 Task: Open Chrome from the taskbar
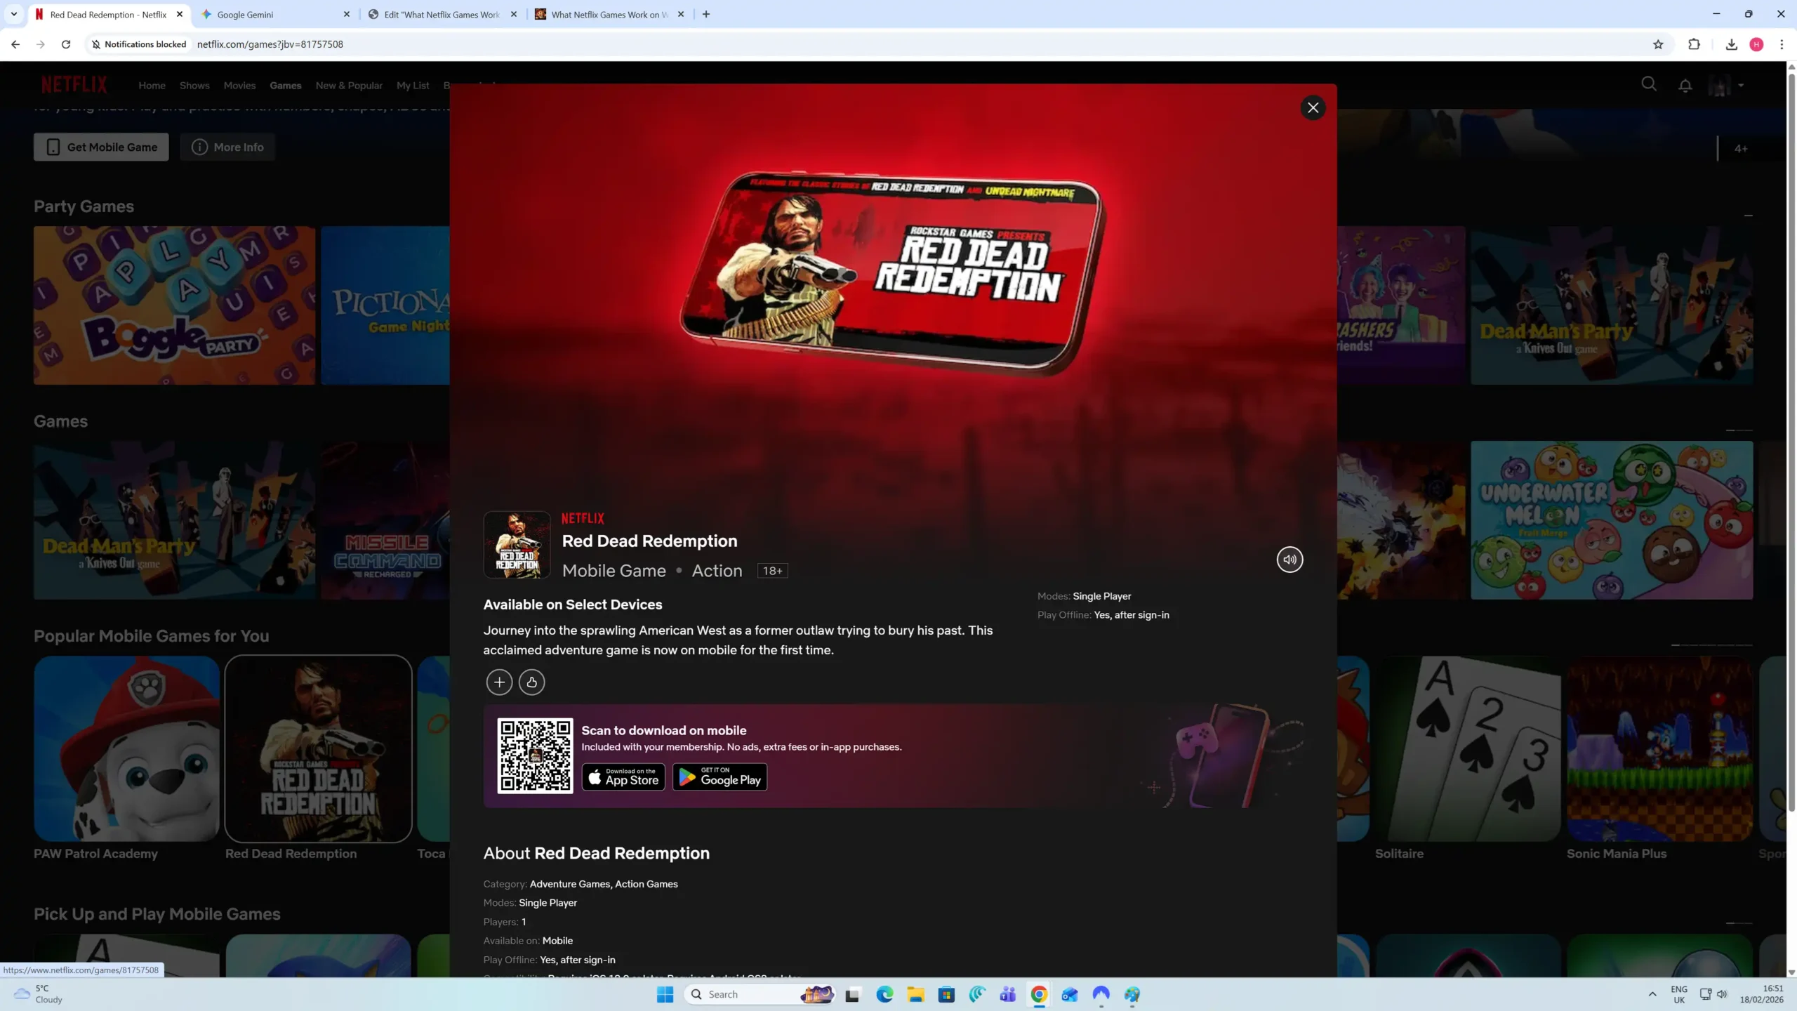[1039, 994]
